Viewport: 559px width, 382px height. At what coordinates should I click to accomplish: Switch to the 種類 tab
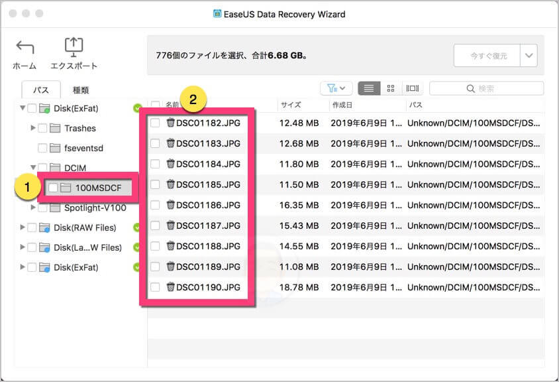click(x=81, y=90)
